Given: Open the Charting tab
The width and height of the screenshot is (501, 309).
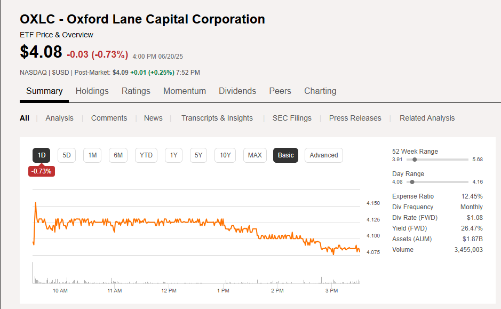Looking at the screenshot, I should (320, 91).
